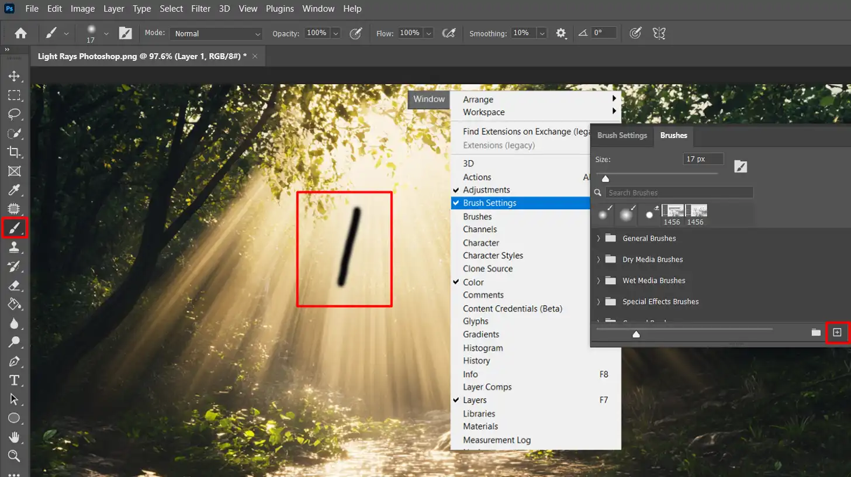851x477 pixels.
Task: Select the Frame tool
Action: pyautogui.click(x=14, y=171)
